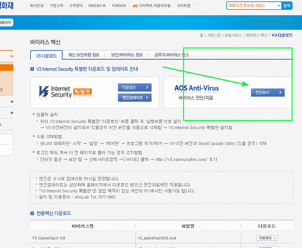The width and height of the screenshot is (302, 248).
Task: Click the AOS Anti-Virus logo text
Action: pos(197,88)
